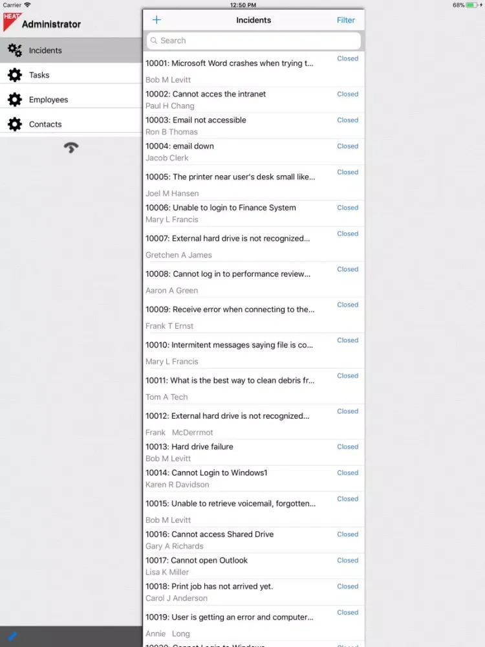This screenshot has width=485, height=647.
Task: Click the HEAT logo icon
Action: [12, 21]
